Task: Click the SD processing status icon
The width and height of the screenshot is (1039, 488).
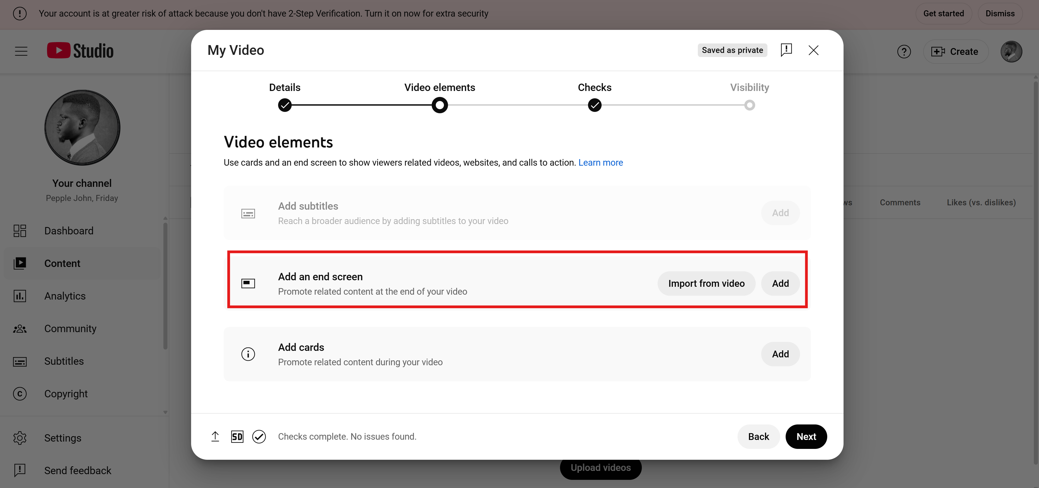Action: coord(237,436)
